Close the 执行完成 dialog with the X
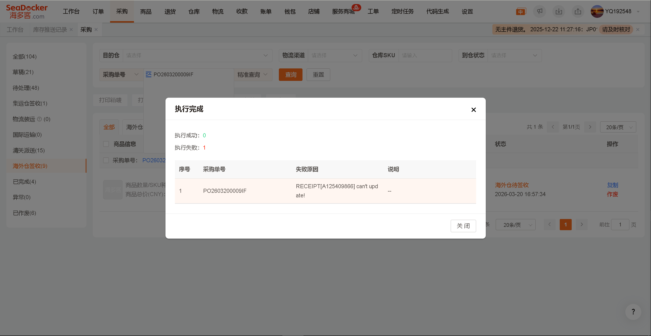This screenshot has height=336, width=651. coord(473,110)
